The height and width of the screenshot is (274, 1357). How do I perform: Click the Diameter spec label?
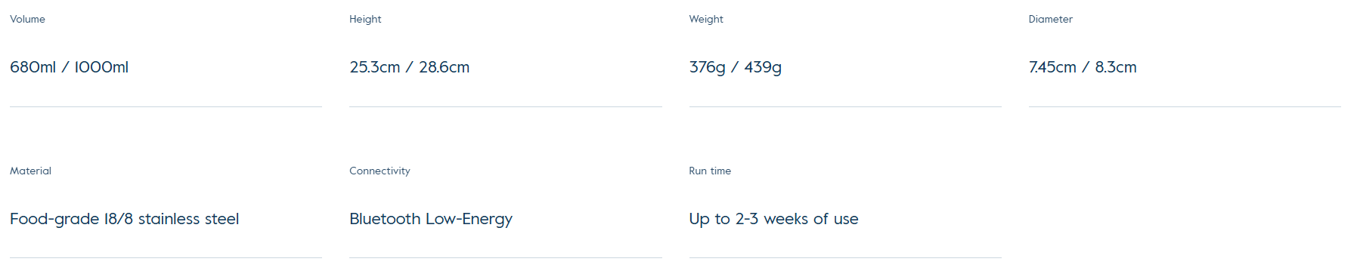click(x=1050, y=19)
